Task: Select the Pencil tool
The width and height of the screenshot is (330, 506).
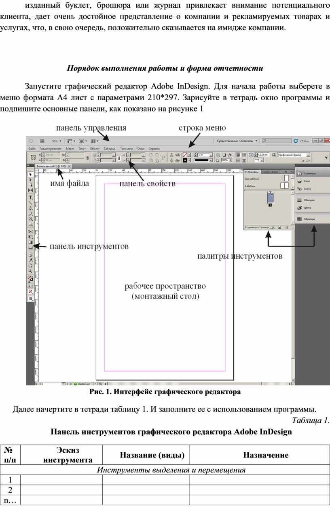Action: (x=30, y=213)
